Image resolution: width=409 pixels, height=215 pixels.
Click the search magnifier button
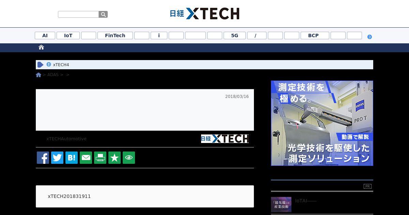point(103,14)
